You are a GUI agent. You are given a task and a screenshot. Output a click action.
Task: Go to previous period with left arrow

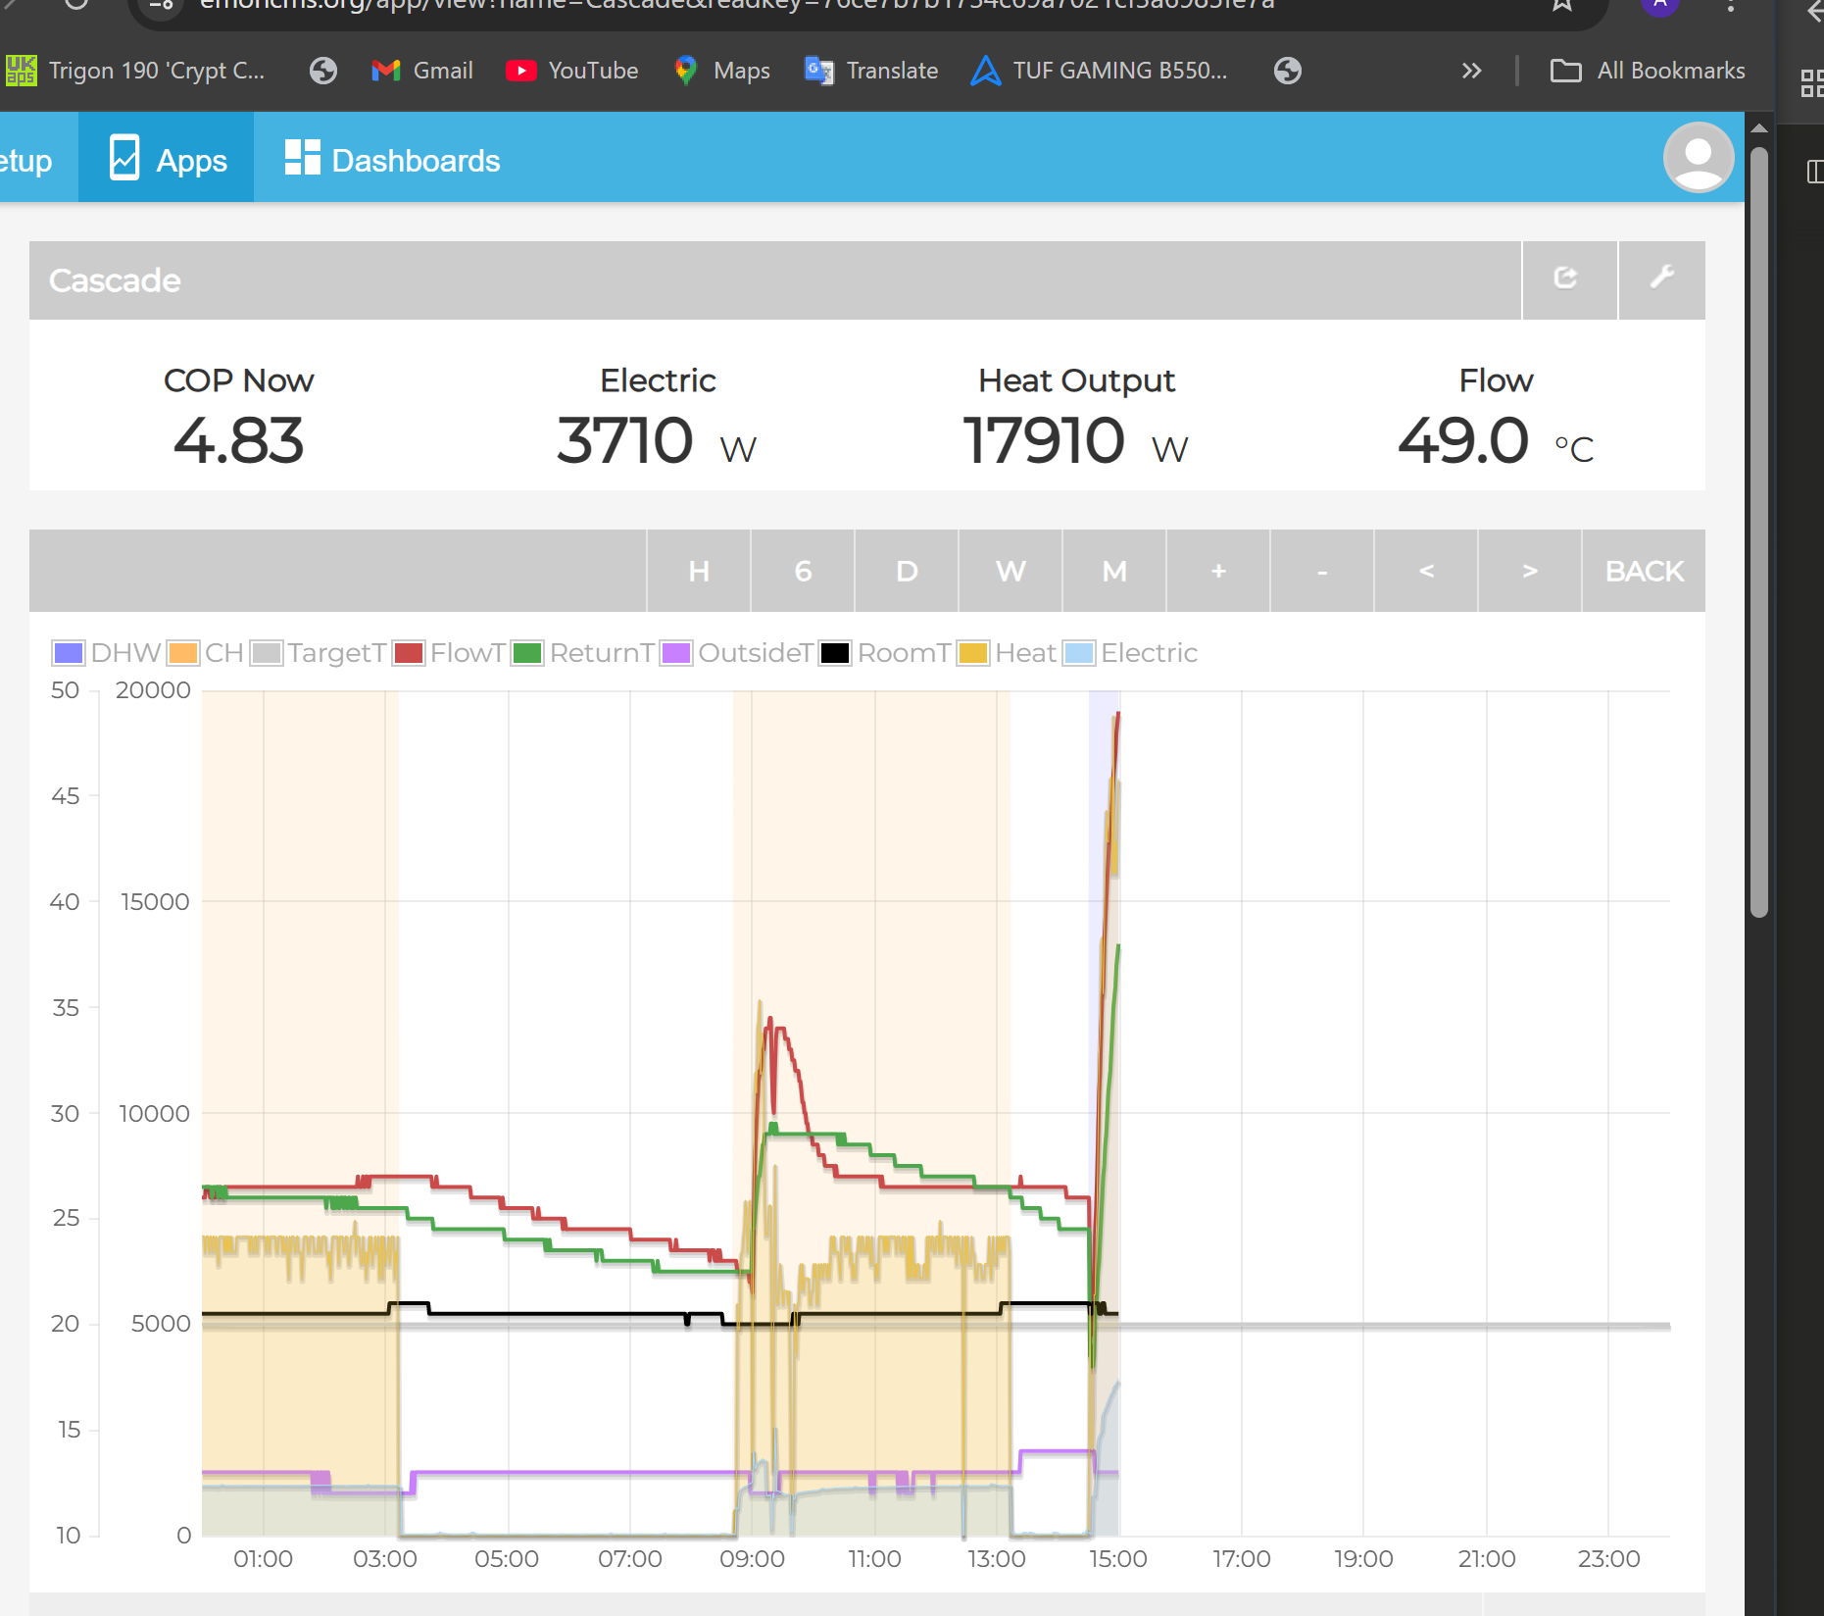1426,571
